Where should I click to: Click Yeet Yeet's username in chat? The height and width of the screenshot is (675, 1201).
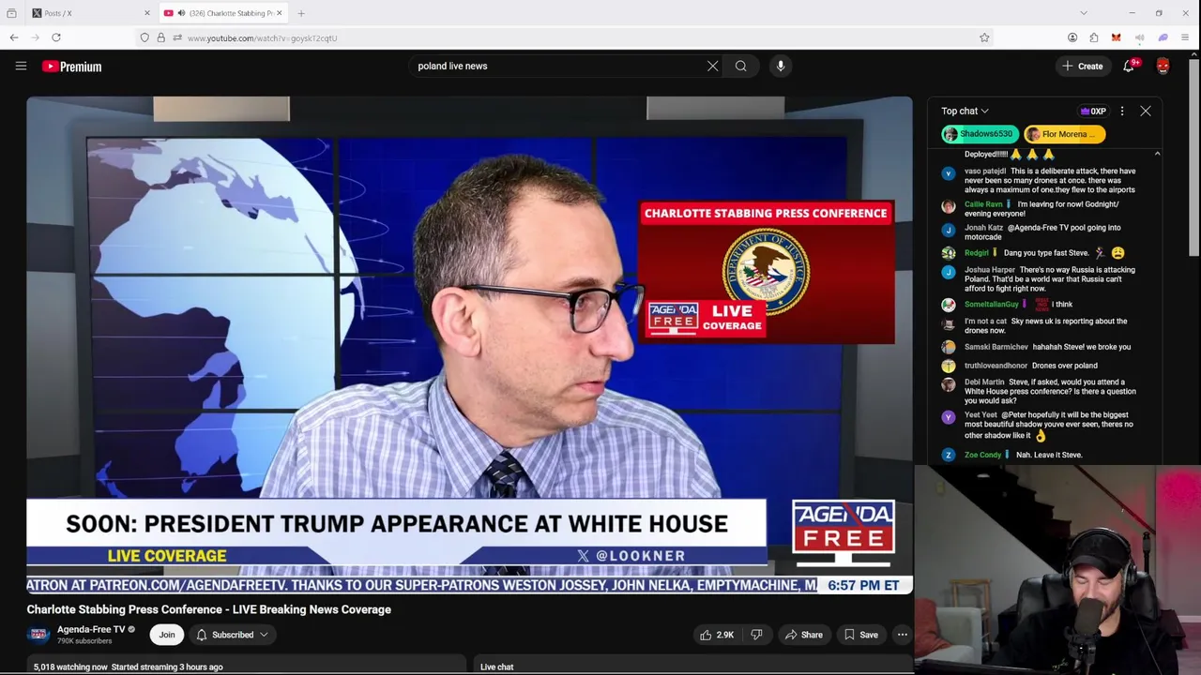coord(981,414)
